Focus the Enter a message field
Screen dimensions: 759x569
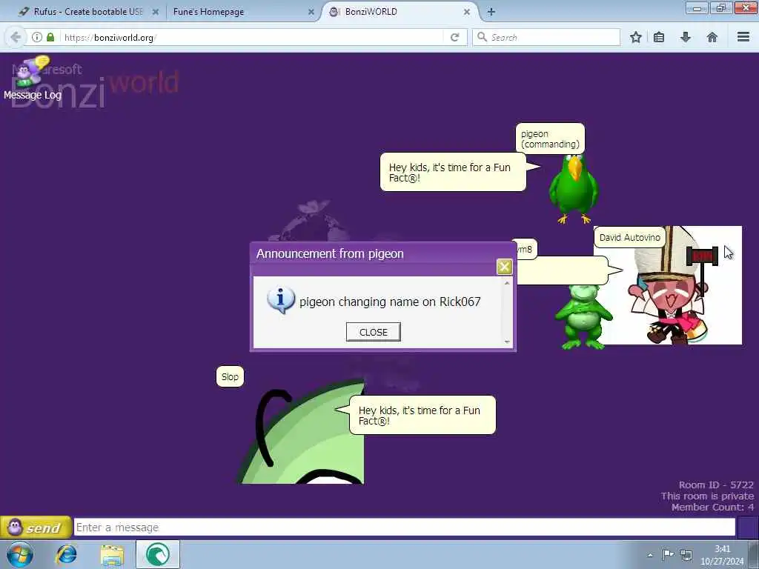(405, 528)
